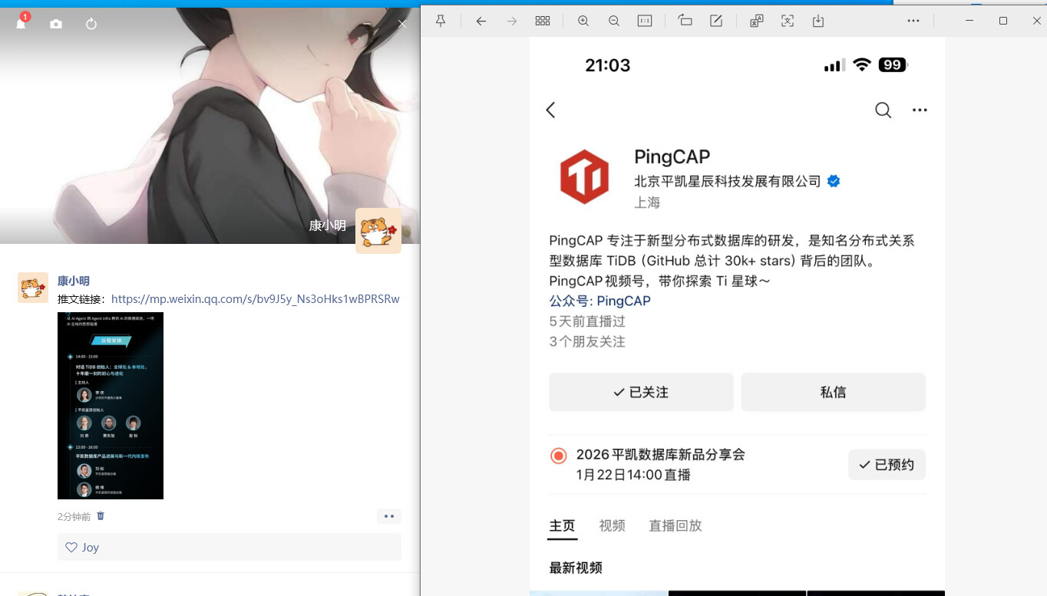
Task: Click the 康小明 name on the cover photo
Action: pos(328,226)
